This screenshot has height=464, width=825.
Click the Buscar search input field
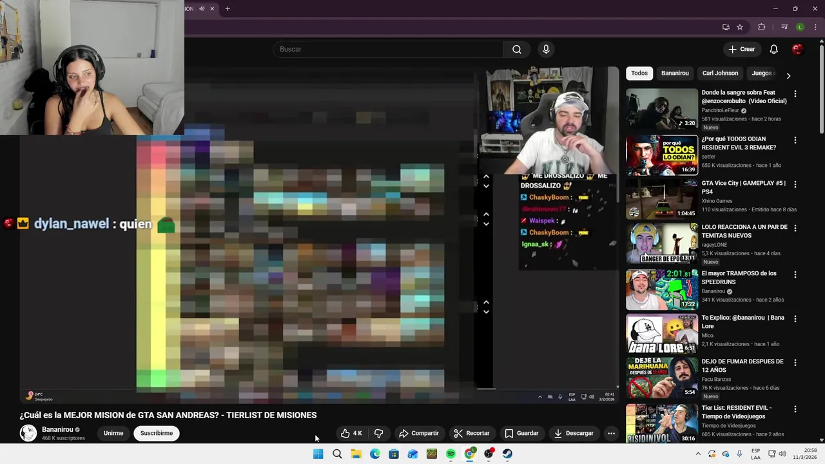[389, 49]
